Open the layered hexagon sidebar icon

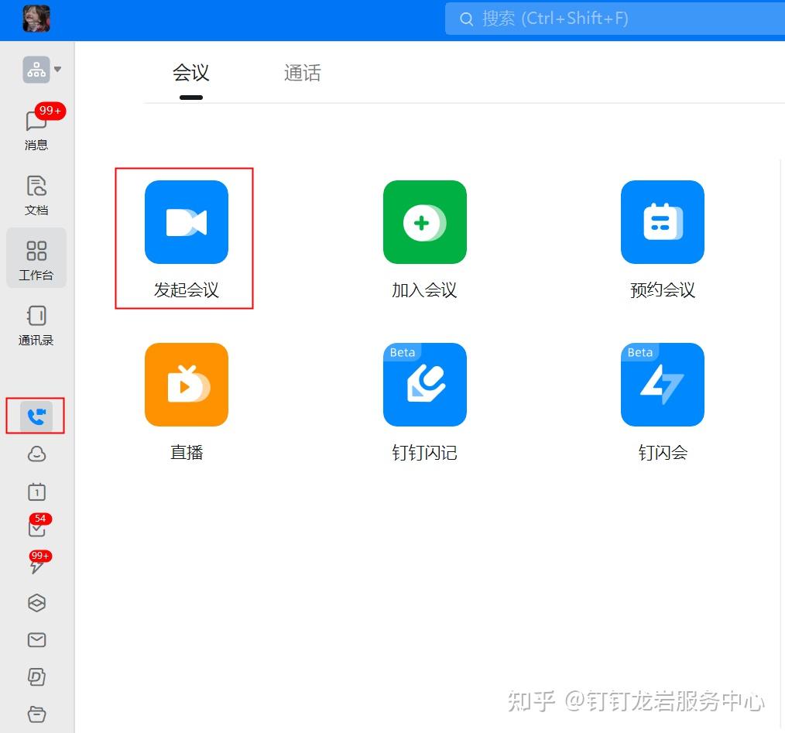point(36,603)
